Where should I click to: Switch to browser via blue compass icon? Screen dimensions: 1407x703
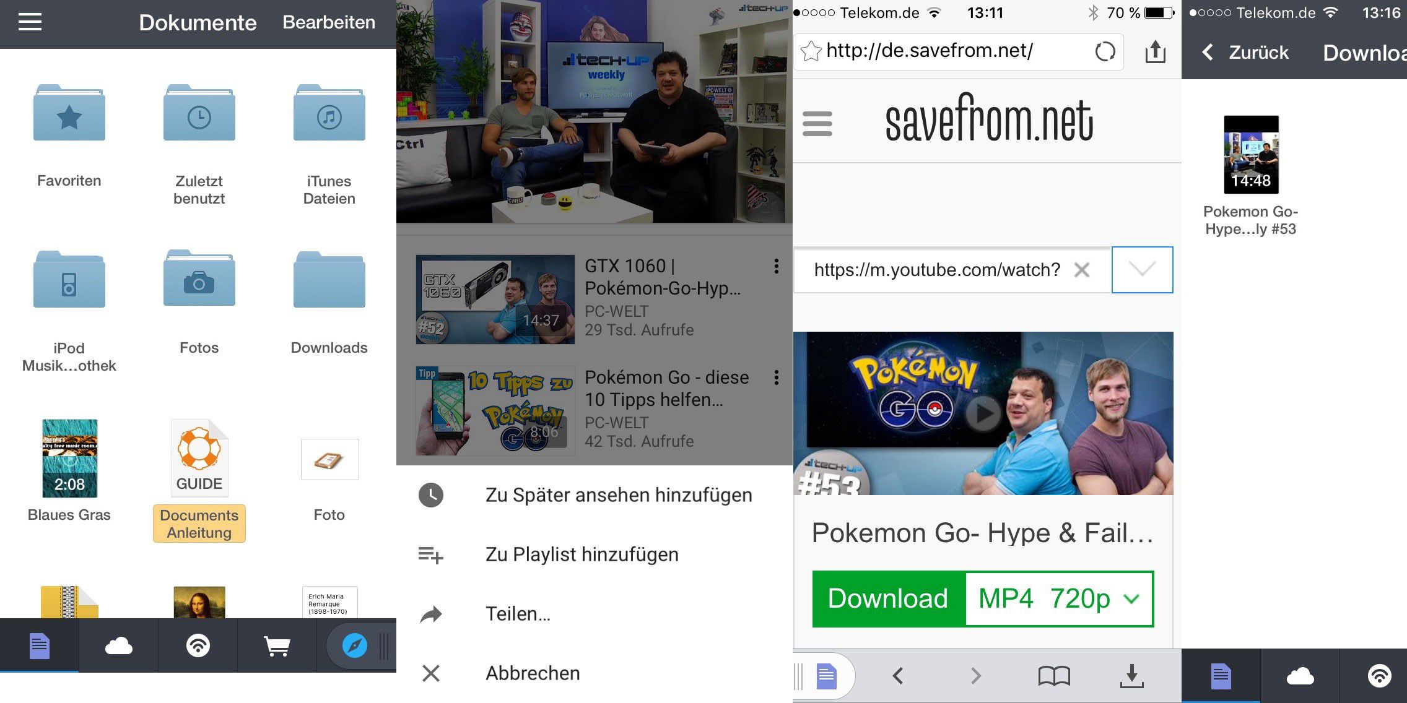click(353, 645)
